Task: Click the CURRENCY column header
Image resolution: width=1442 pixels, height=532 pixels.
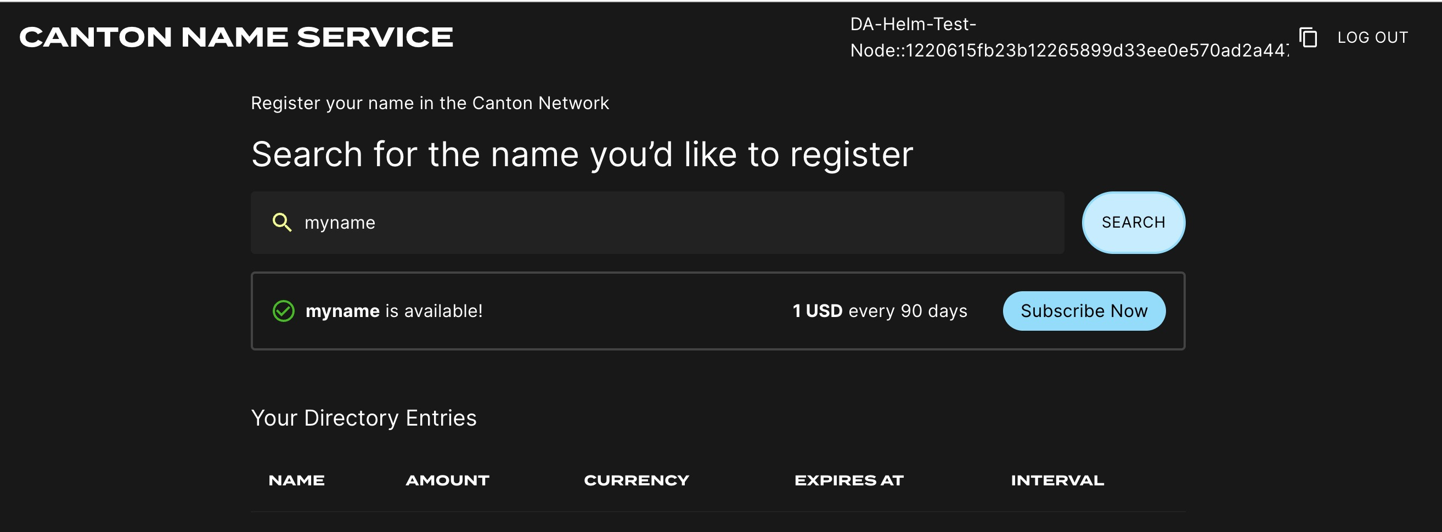Action: coord(636,480)
